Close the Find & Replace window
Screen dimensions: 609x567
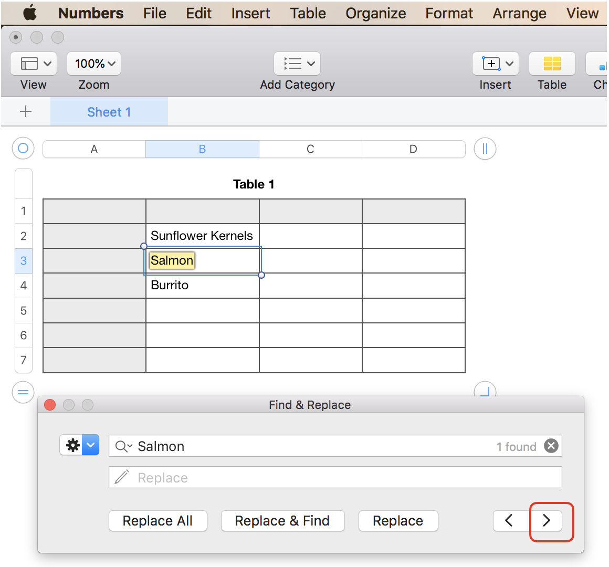[50, 405]
